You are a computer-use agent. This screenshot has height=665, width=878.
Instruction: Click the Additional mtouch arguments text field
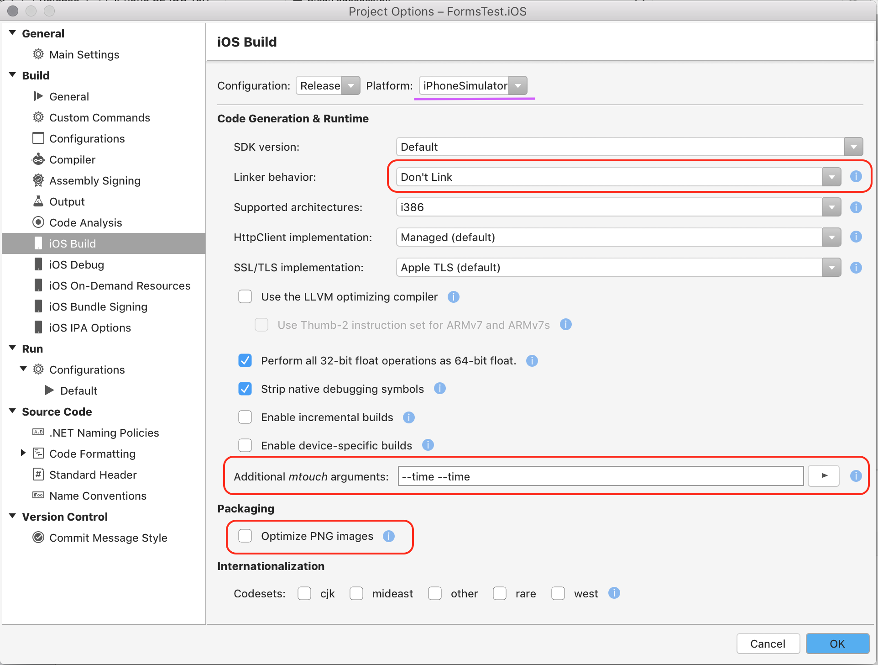coord(600,476)
